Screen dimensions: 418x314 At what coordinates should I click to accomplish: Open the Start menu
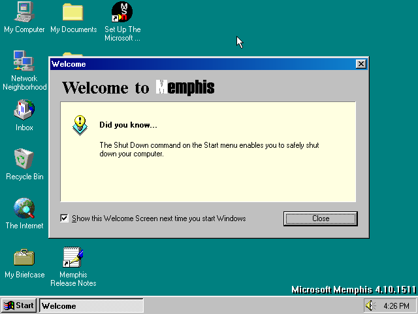pos(18,305)
